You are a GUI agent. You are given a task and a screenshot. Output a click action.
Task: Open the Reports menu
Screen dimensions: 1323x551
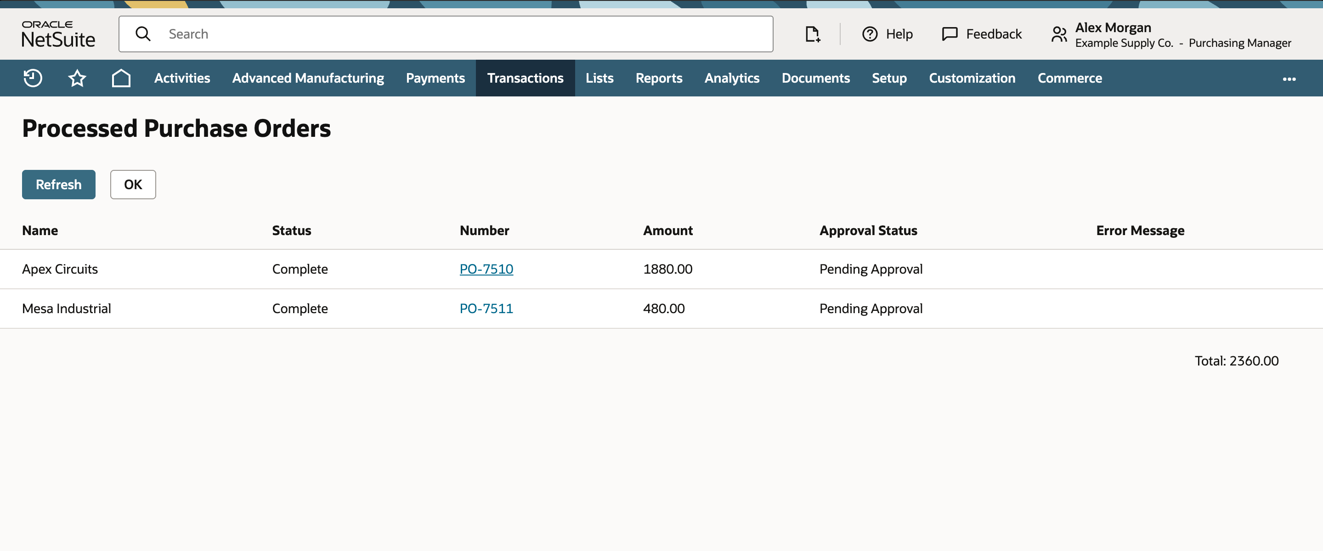pyautogui.click(x=658, y=78)
